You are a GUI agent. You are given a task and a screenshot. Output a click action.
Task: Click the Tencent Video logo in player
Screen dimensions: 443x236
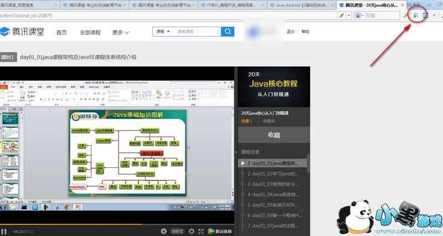219,231
